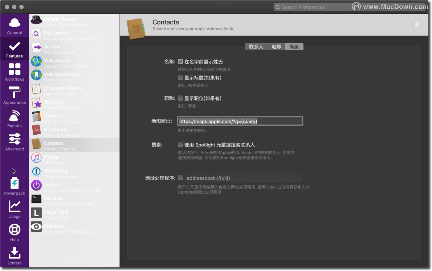Select System power icon

click(x=36, y=185)
